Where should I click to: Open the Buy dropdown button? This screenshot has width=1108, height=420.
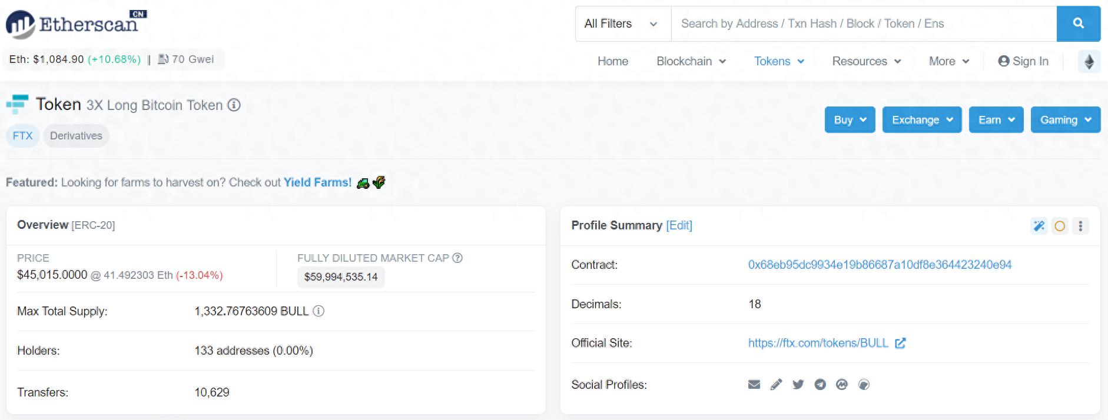(x=850, y=120)
